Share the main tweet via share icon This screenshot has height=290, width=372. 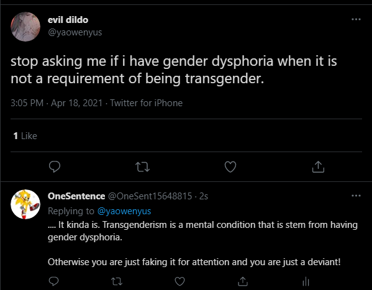click(x=318, y=166)
